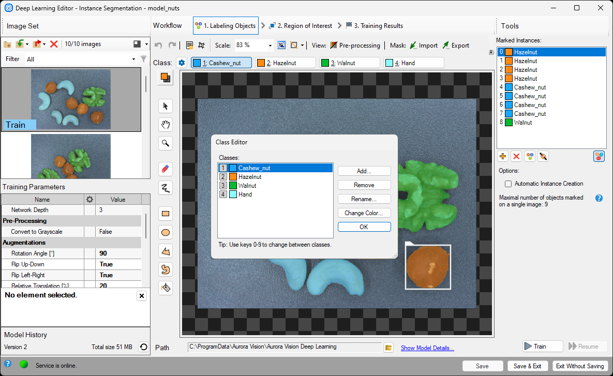The height and width of the screenshot is (376, 613).
Task: Select the polygon drawing tool
Action: (166, 251)
